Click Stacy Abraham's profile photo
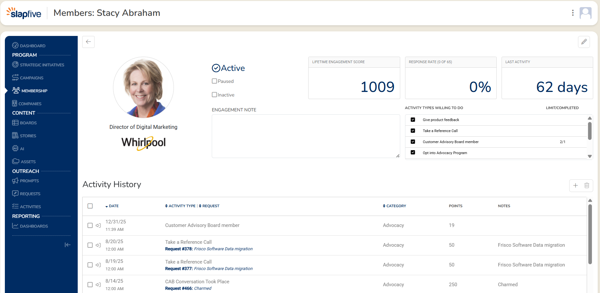This screenshot has height=293, width=600. [x=143, y=87]
